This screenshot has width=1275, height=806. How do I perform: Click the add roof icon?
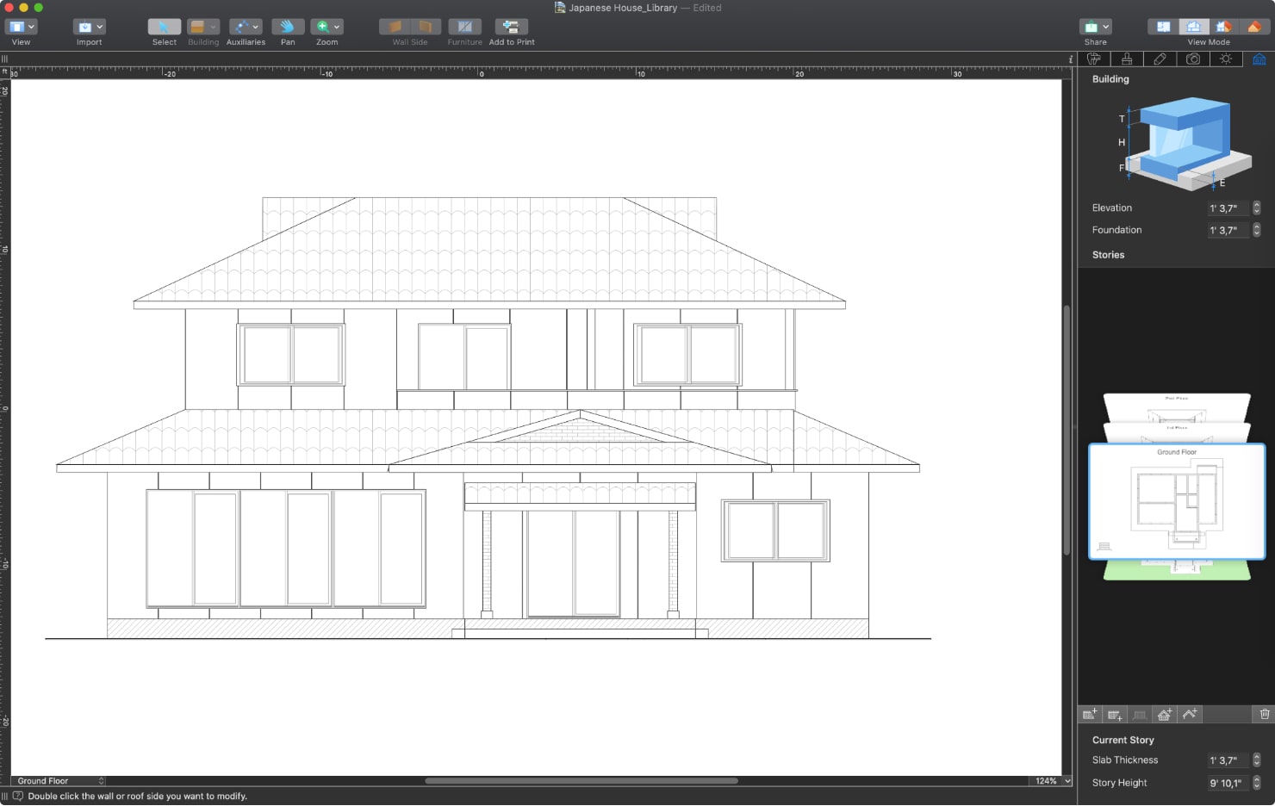point(1190,715)
